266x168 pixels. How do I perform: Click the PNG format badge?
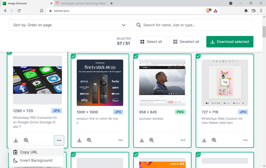click(180, 112)
